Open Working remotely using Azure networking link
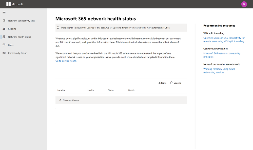 [219, 70]
